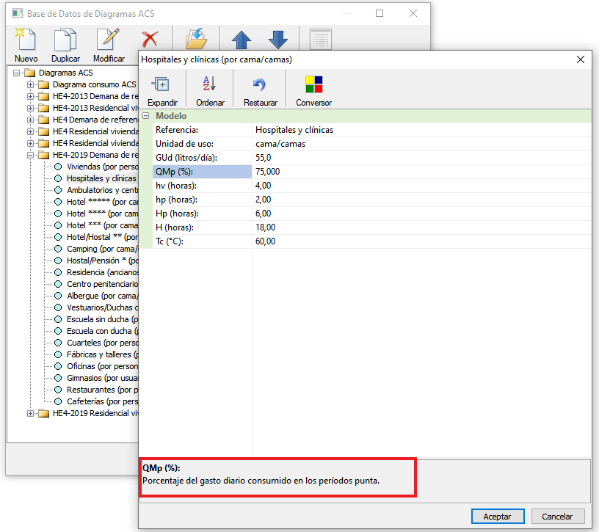Select Cuarteles tree item
This screenshot has height=532, width=599.
pos(102,343)
